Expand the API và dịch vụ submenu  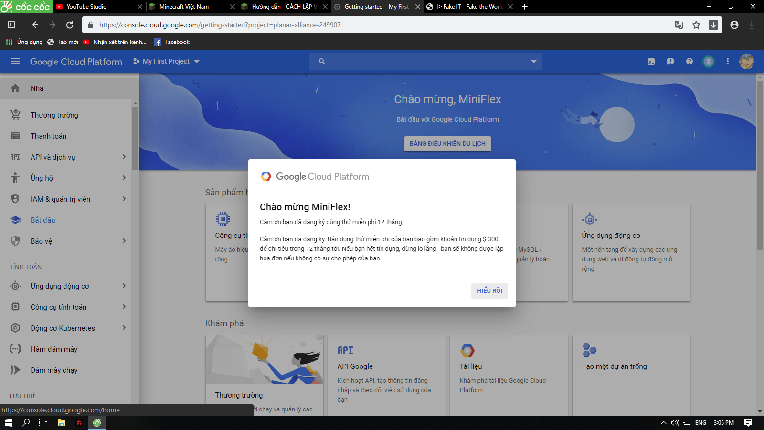124,157
